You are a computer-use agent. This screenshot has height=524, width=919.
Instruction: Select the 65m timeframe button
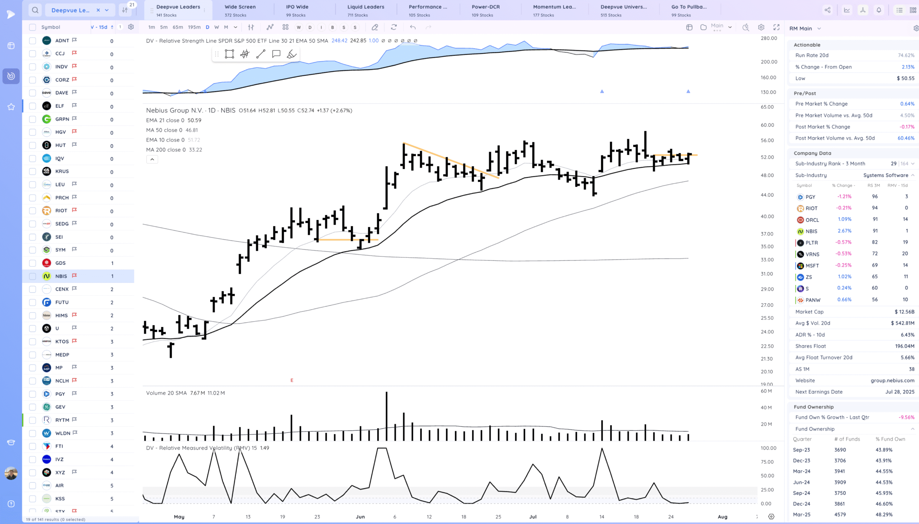coord(178,27)
